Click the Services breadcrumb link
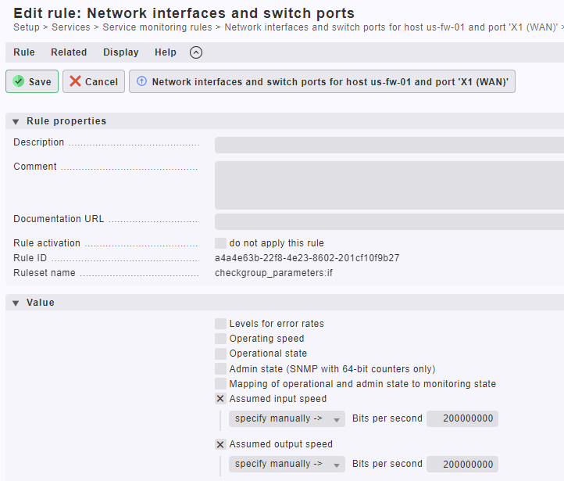564x481 pixels. 71,27
